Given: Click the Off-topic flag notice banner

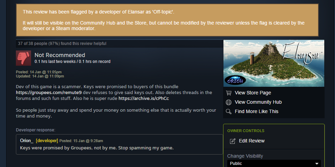Looking at the screenshot, I should 167,20.
